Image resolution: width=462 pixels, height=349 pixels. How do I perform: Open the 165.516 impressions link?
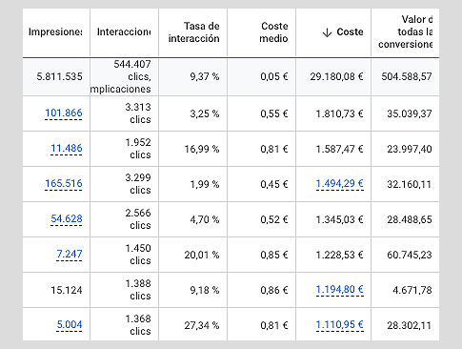64,183
